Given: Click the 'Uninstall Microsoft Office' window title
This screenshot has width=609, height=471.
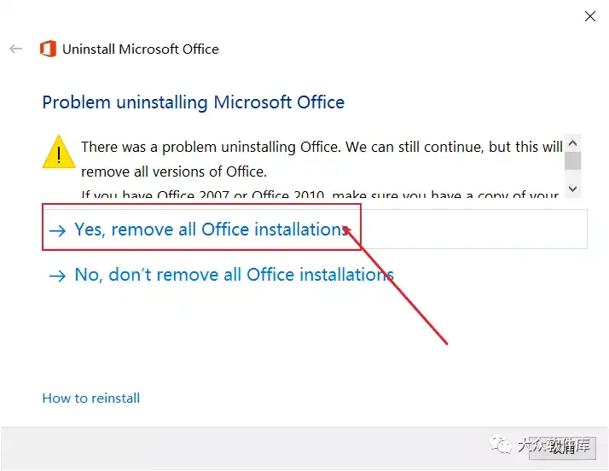Looking at the screenshot, I should click(x=141, y=49).
